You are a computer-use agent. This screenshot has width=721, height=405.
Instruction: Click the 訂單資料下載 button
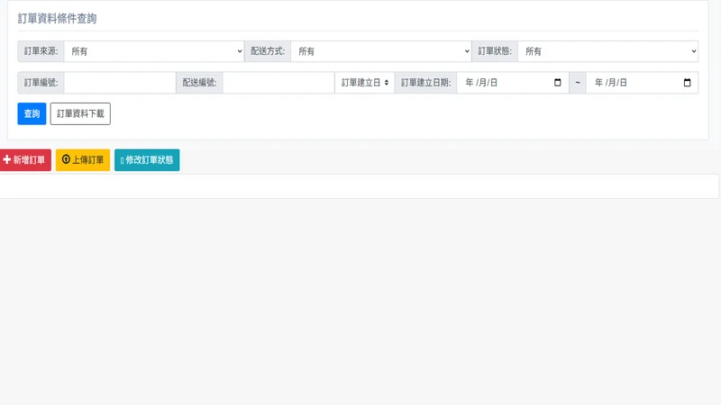click(80, 114)
